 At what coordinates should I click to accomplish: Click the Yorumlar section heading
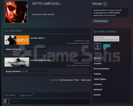[x=10, y=95]
